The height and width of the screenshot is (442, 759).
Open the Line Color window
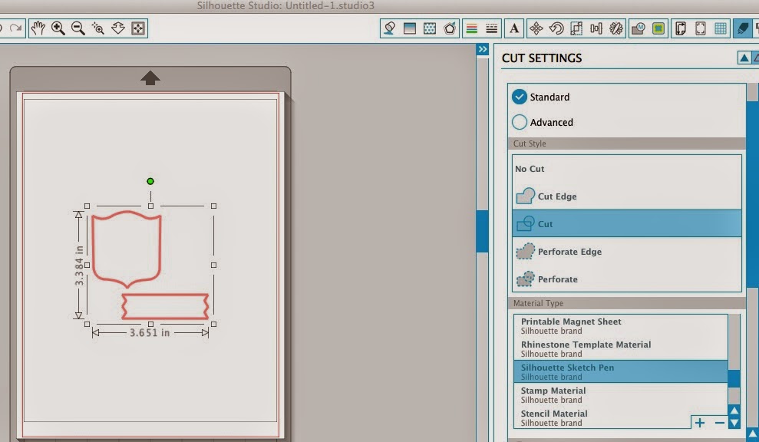[x=471, y=28]
